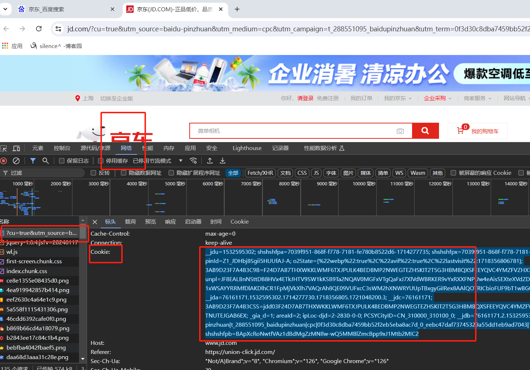Switch to the 控制台 DevTools tab

coord(62,148)
